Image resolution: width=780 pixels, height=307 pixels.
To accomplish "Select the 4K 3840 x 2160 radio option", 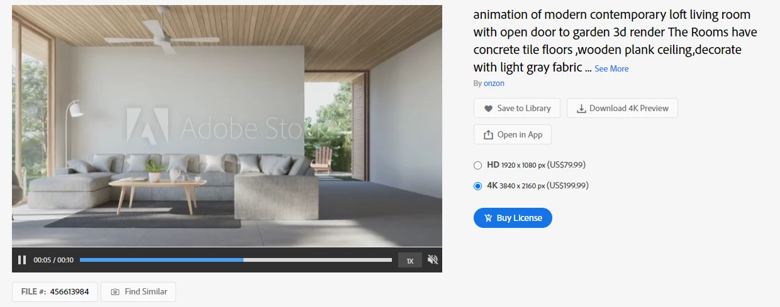I will (477, 186).
